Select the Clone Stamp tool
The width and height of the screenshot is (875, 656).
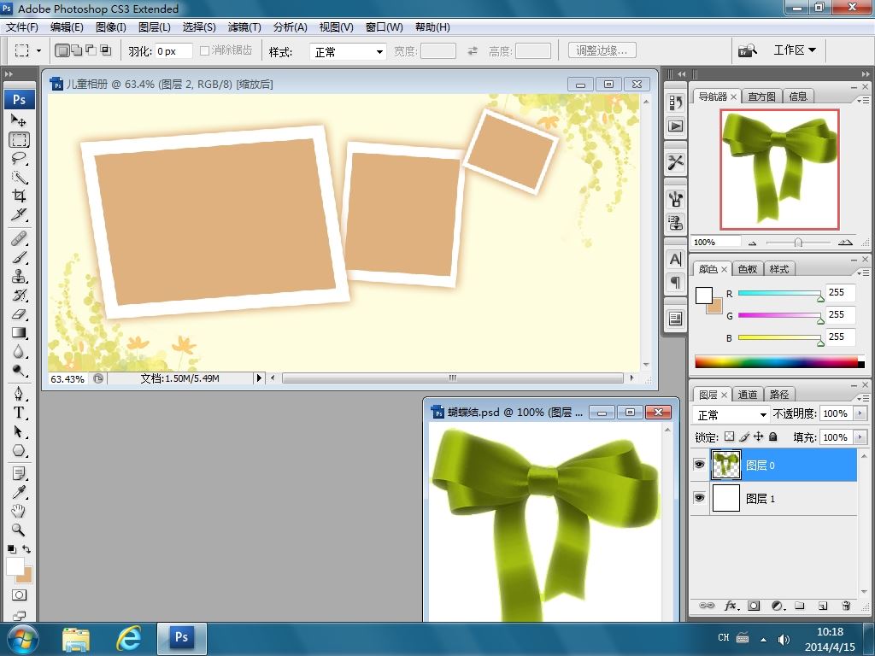point(19,277)
